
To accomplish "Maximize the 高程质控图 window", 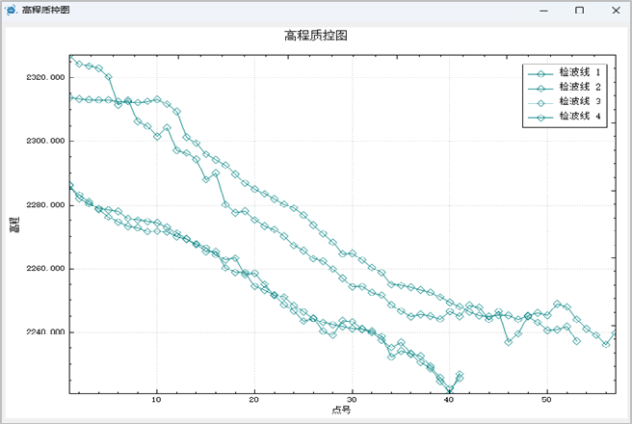I will coord(579,10).
